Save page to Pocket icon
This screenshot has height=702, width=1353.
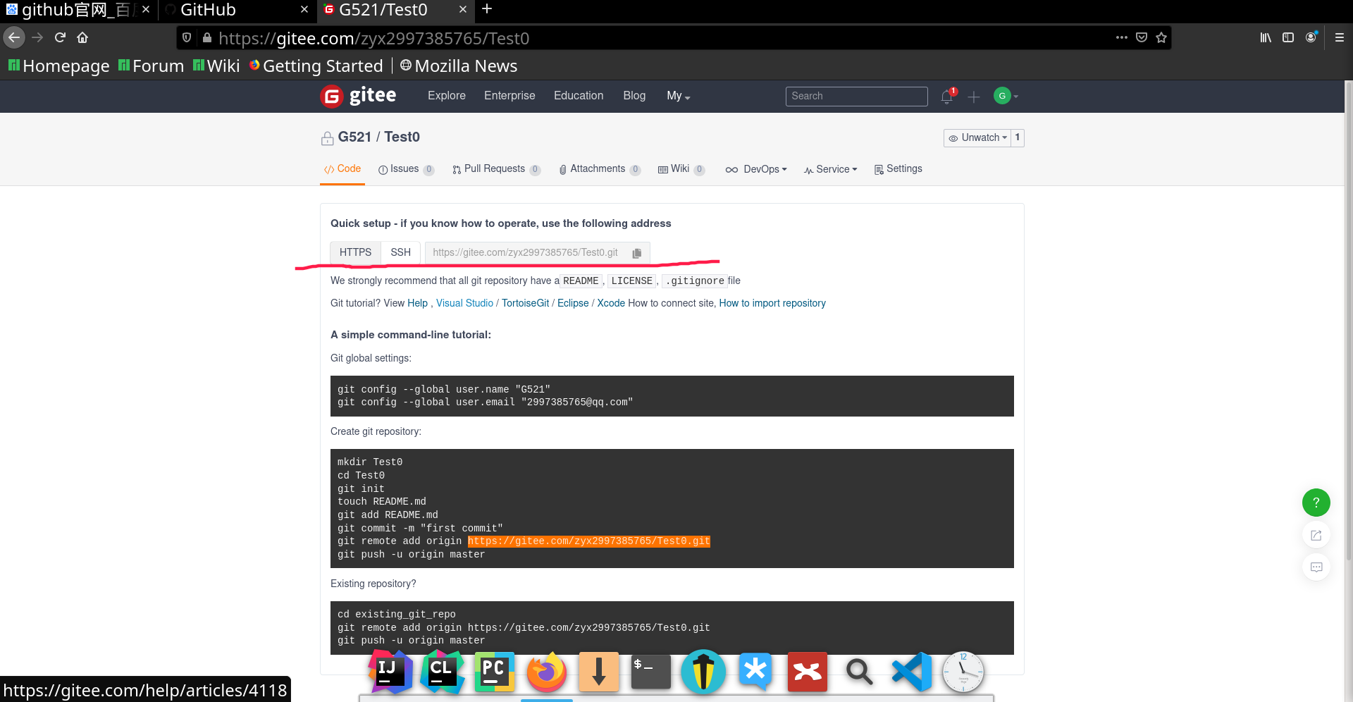pos(1142,37)
